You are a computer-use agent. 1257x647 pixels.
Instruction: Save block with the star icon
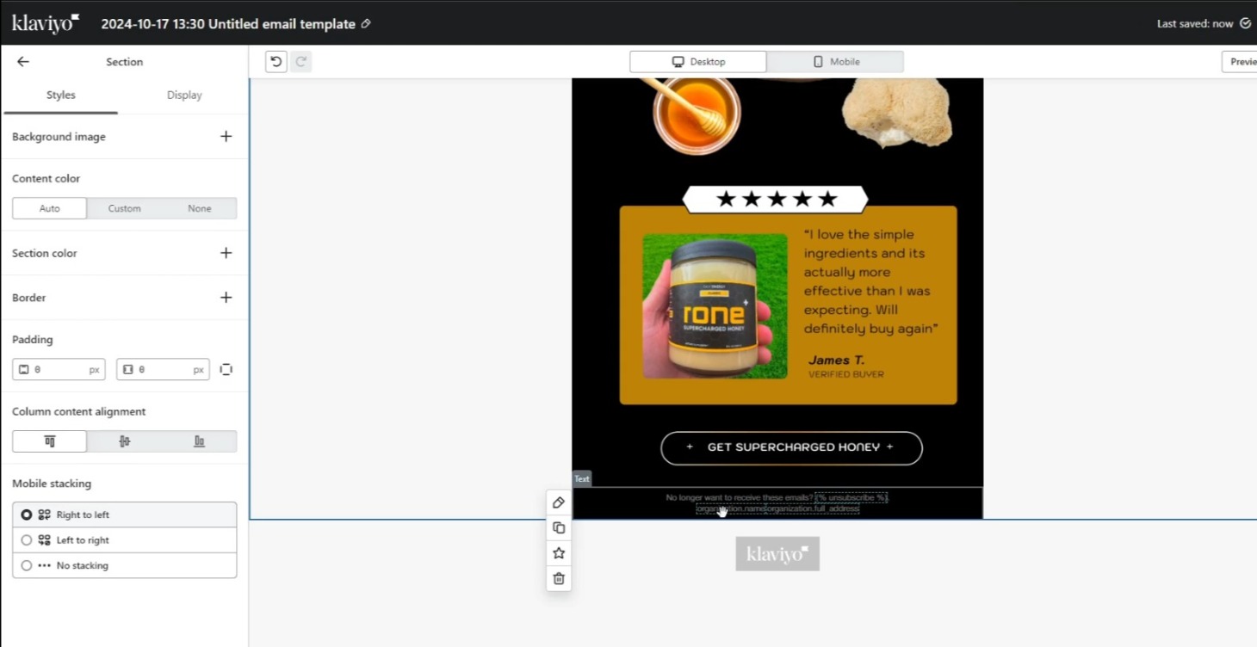point(559,553)
